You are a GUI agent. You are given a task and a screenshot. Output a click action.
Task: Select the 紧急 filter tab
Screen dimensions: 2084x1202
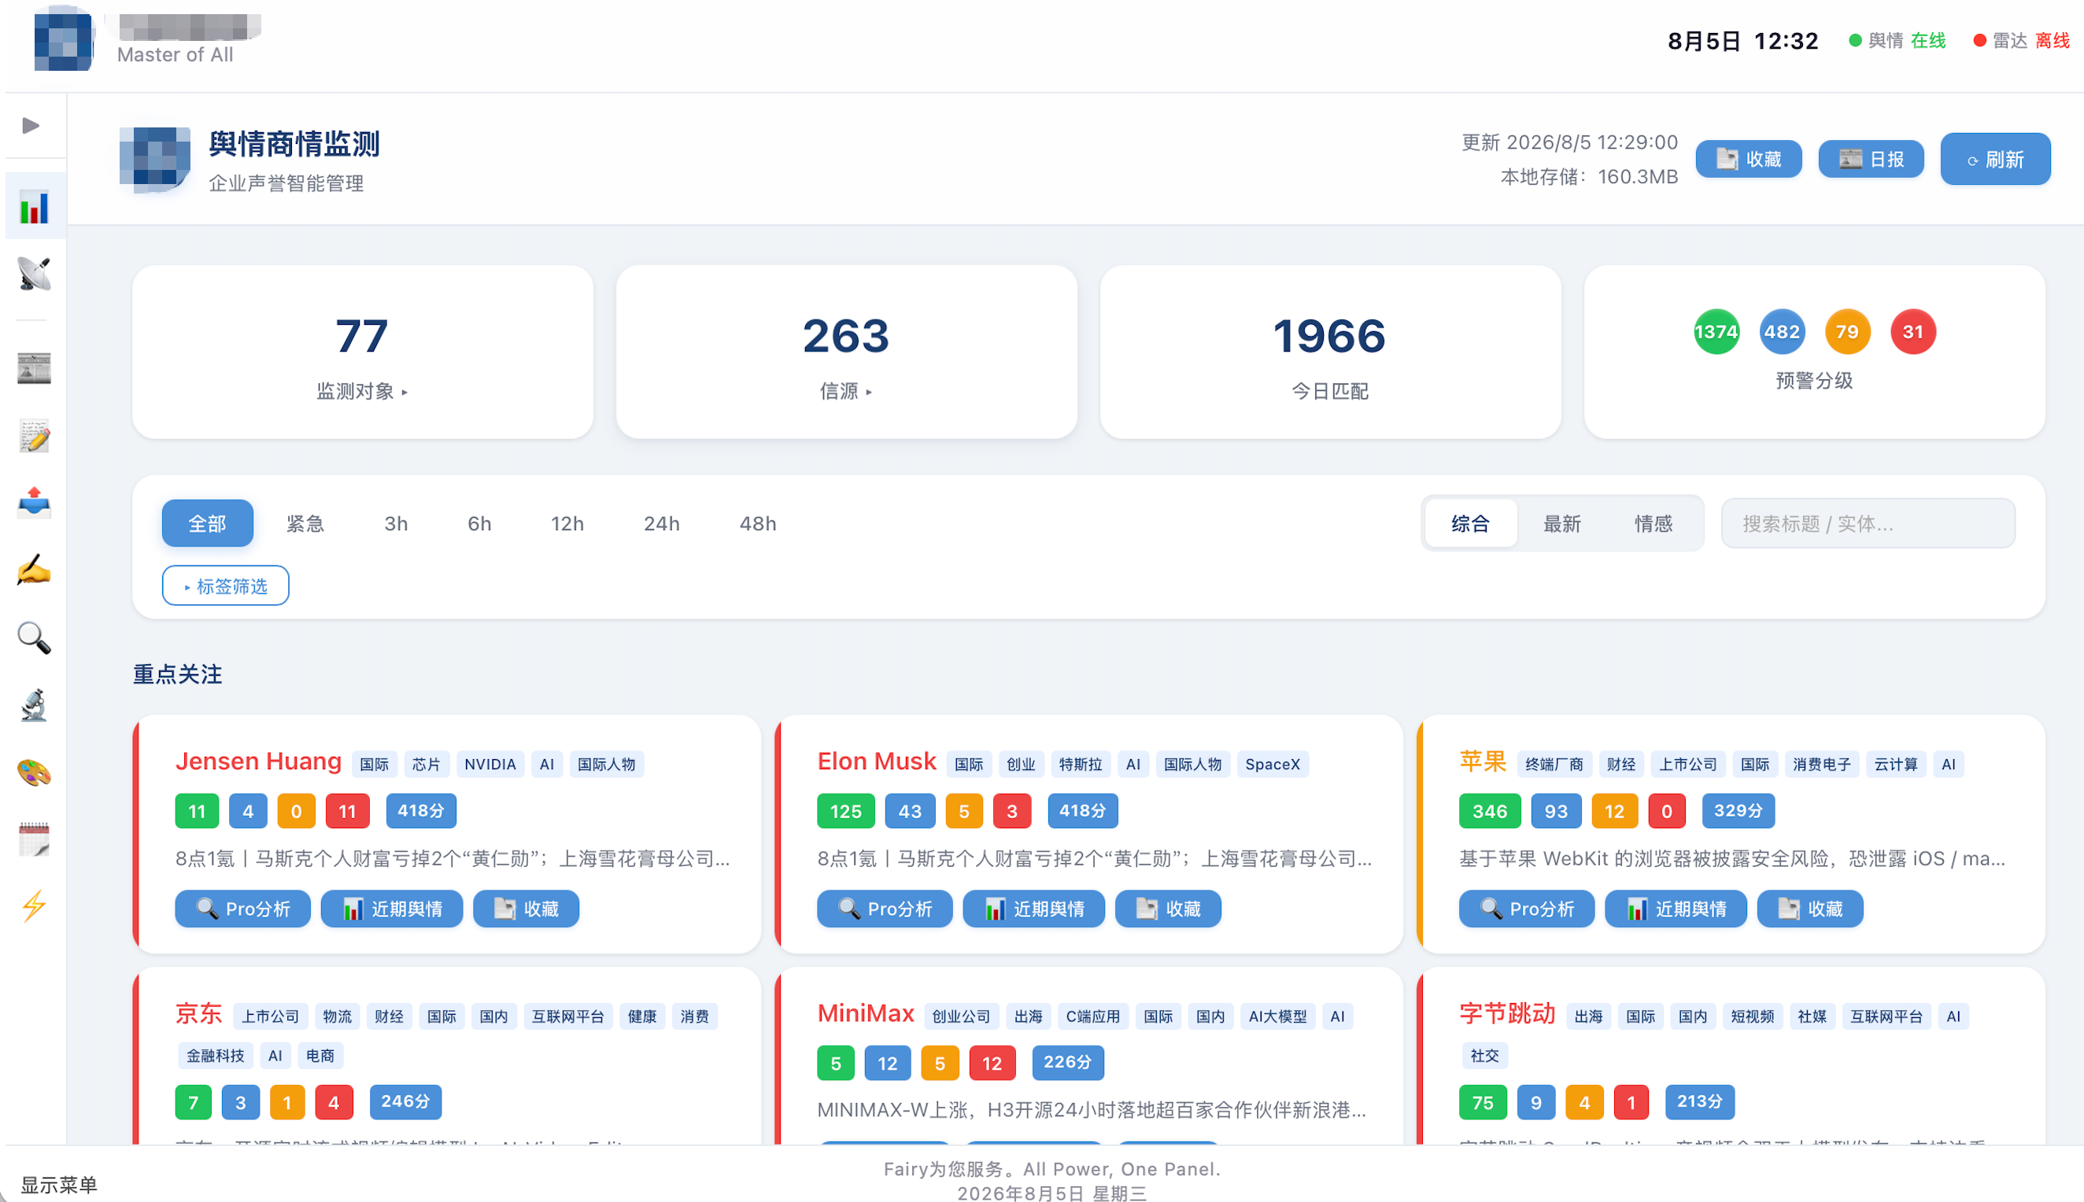[x=305, y=523]
